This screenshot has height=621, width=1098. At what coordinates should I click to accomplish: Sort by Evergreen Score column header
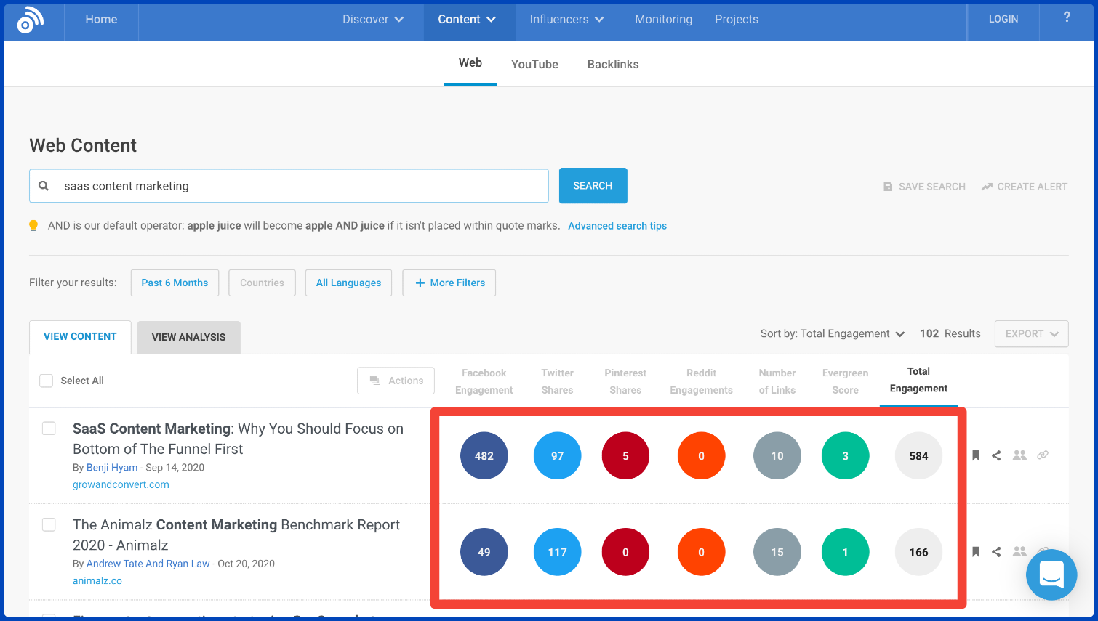[x=845, y=381]
